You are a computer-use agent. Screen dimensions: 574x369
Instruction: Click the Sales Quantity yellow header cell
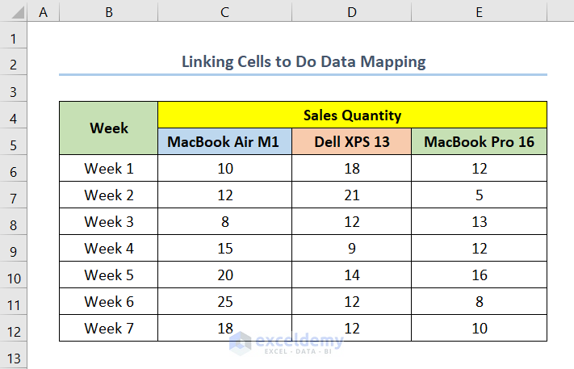(x=352, y=115)
